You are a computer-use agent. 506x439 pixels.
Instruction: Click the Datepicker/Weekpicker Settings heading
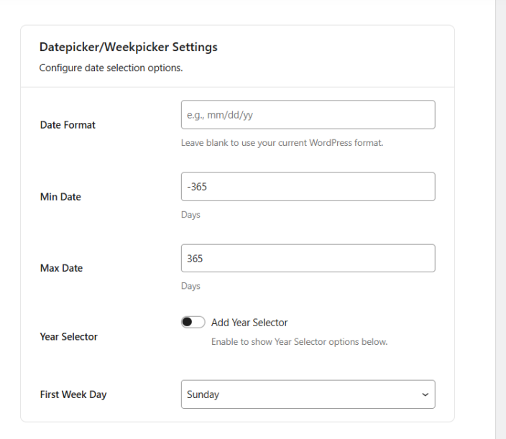[128, 47]
